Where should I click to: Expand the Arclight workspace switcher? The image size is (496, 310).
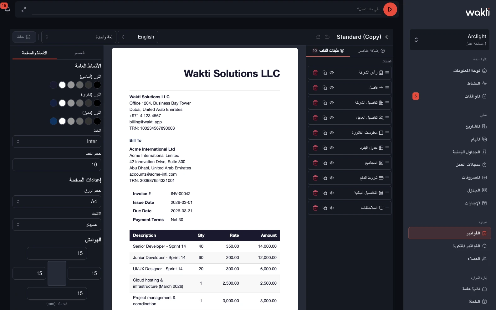point(450,40)
